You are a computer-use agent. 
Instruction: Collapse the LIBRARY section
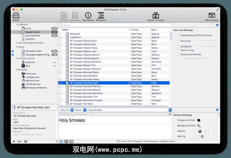pos(17,25)
